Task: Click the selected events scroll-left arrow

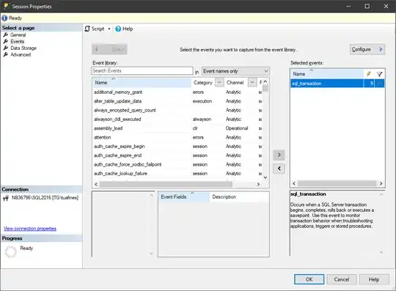Action: [294, 183]
